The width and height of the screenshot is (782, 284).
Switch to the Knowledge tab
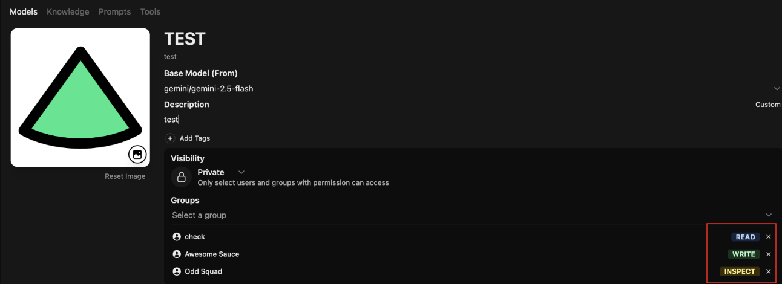tap(68, 11)
